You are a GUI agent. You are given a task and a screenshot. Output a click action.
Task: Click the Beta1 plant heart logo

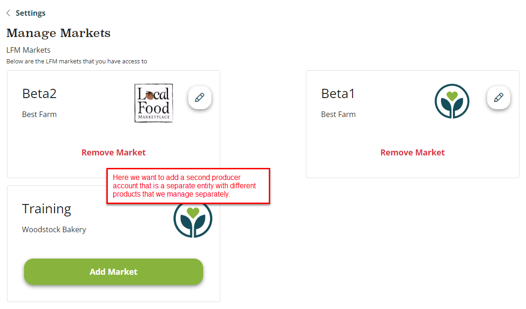tap(452, 101)
